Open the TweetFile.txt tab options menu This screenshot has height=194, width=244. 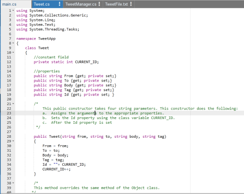(131, 4)
